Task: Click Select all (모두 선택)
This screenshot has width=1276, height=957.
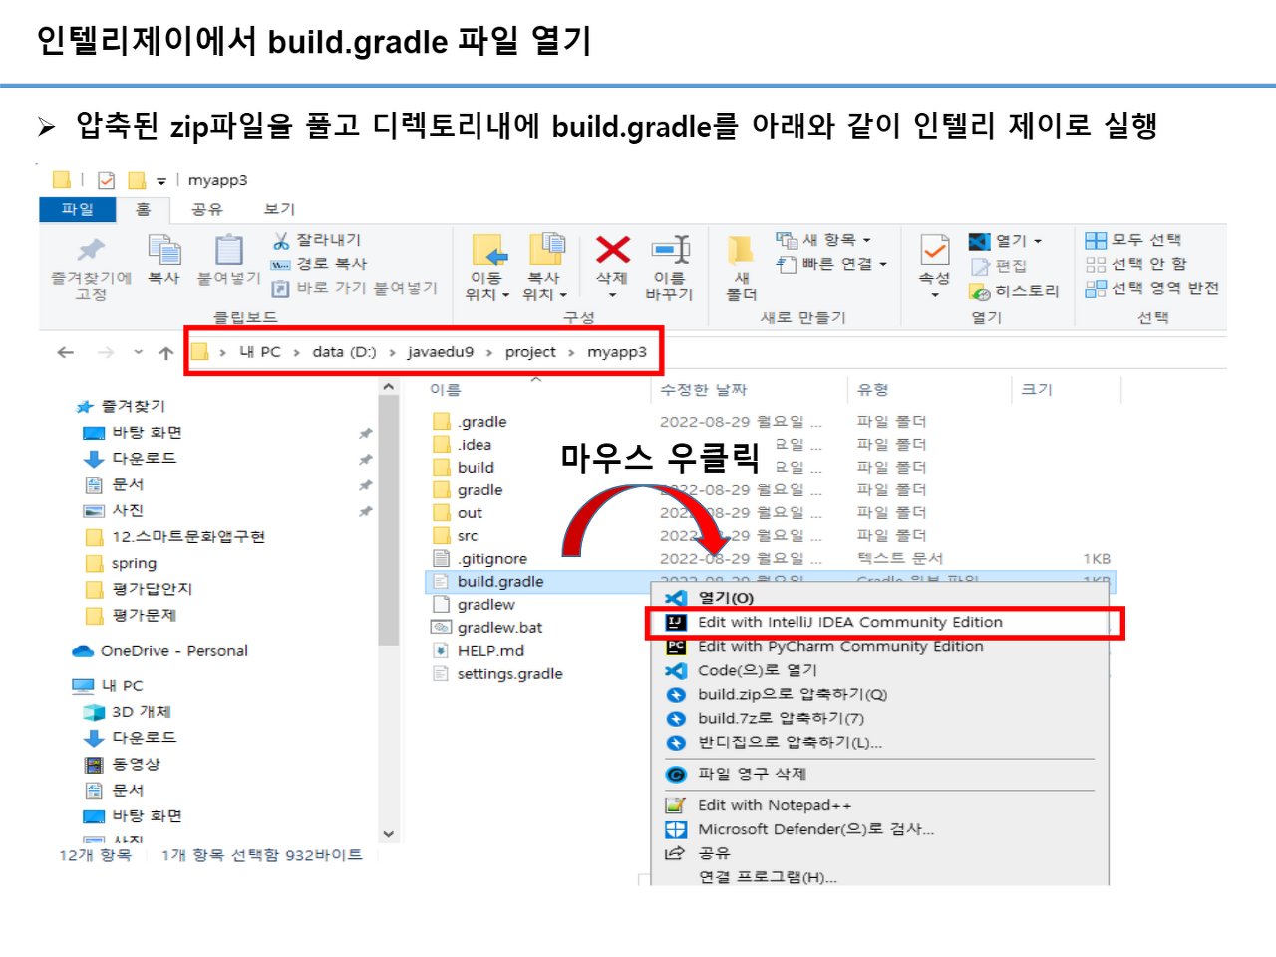Action: (1133, 240)
